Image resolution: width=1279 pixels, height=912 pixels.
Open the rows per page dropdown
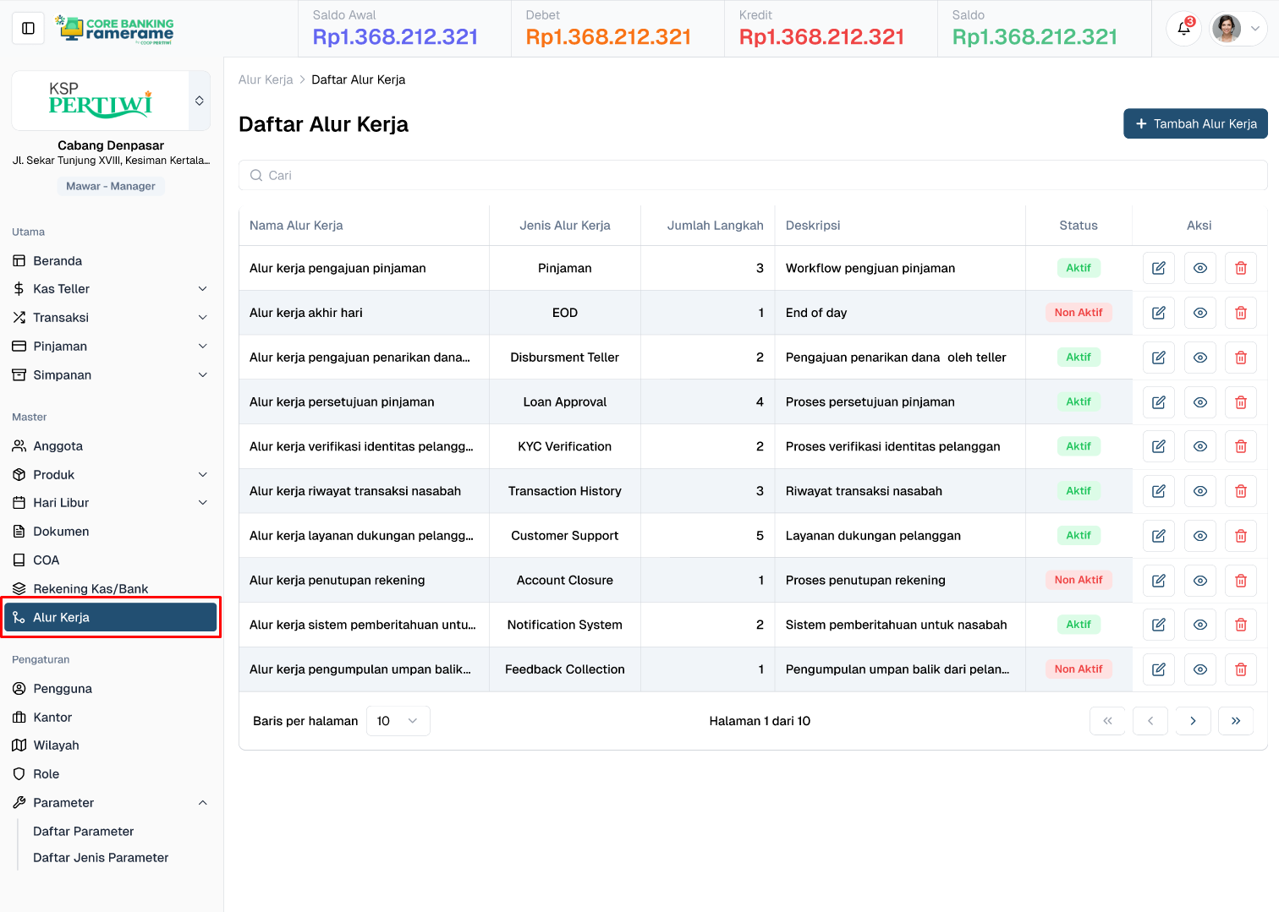pyautogui.click(x=398, y=721)
